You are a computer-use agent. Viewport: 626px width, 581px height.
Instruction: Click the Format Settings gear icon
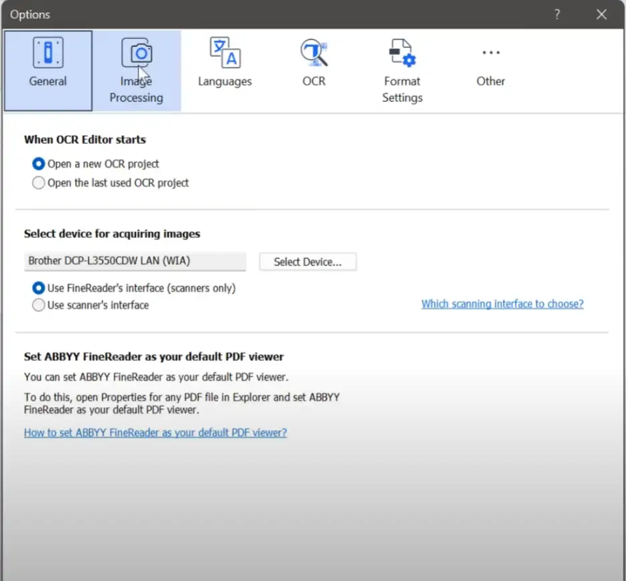point(402,53)
